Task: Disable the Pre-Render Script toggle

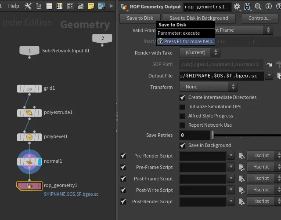Action: (x=123, y=156)
